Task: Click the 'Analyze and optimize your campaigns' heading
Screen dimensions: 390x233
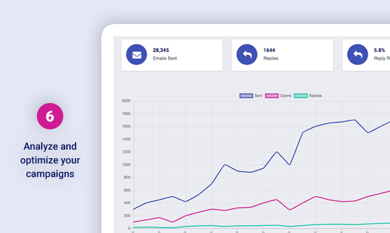Action: (x=50, y=160)
